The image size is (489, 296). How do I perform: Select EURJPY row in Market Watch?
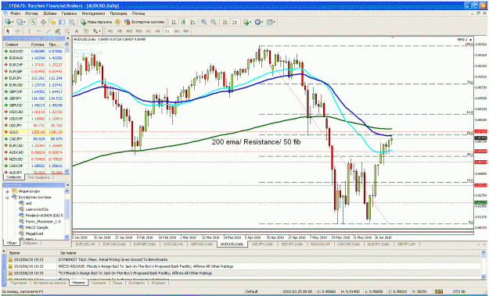(x=34, y=78)
